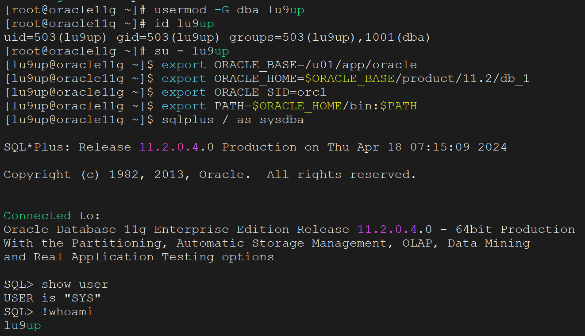Click the 'usermod -G dba lu9up' command
The height and width of the screenshot is (336, 585).
(x=229, y=10)
